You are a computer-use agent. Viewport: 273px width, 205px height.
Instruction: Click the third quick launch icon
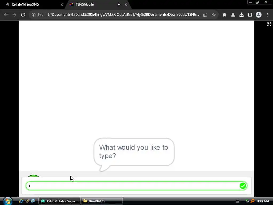(33, 201)
